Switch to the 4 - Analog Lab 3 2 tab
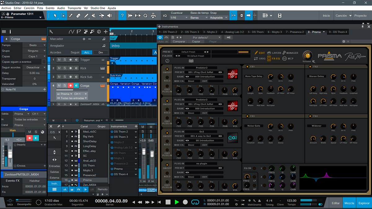372x209 pixels. point(232,32)
